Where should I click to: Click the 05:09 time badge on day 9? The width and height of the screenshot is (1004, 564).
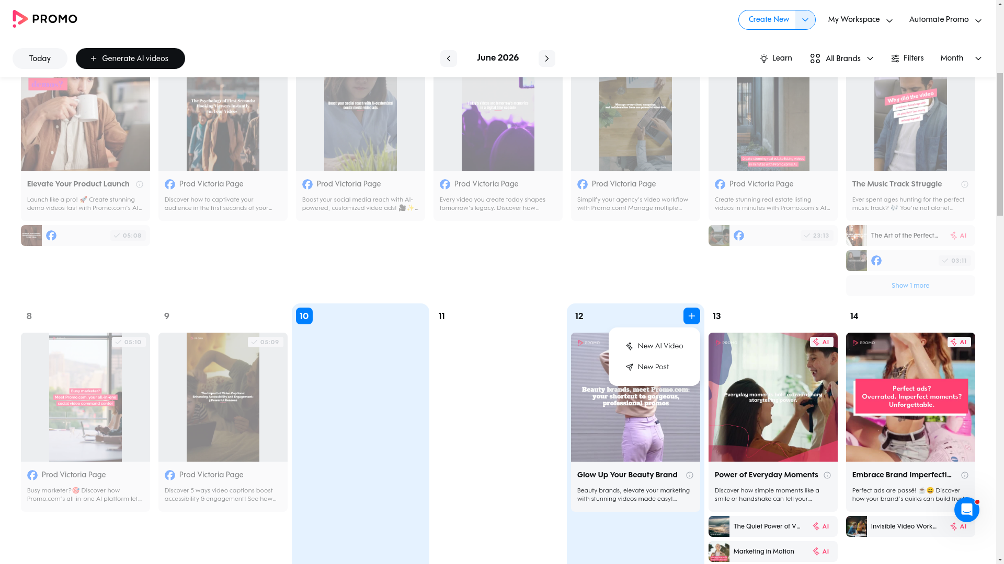pyautogui.click(x=266, y=342)
